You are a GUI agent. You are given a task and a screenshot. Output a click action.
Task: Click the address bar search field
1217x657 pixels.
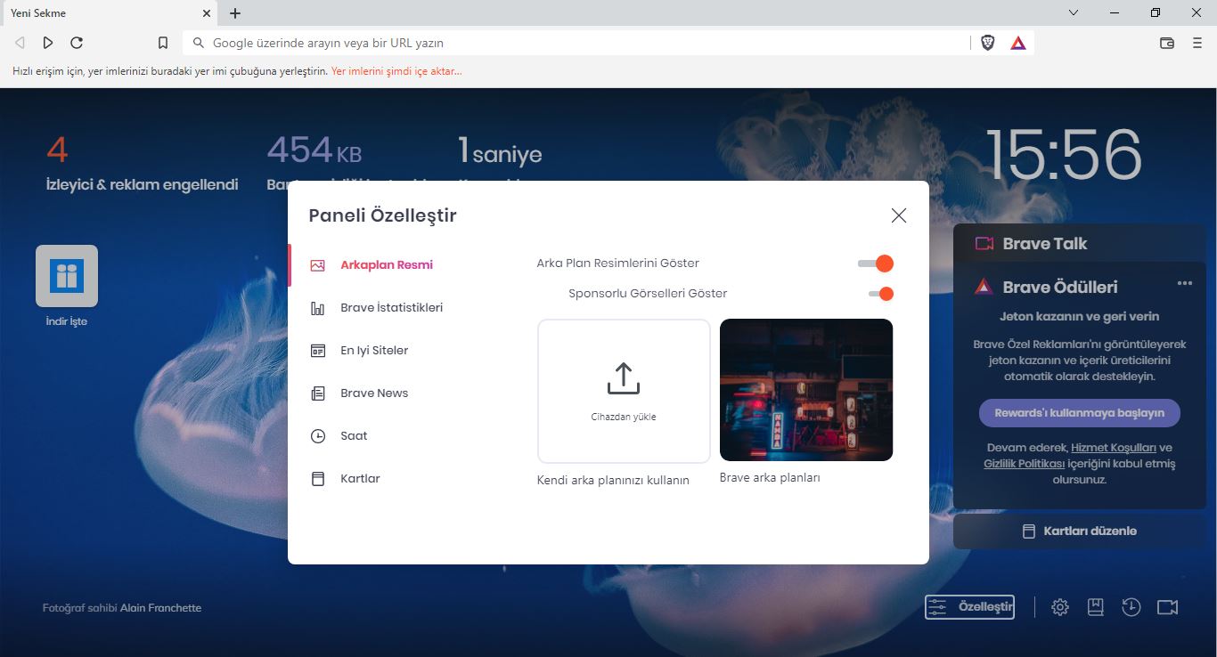(576, 43)
